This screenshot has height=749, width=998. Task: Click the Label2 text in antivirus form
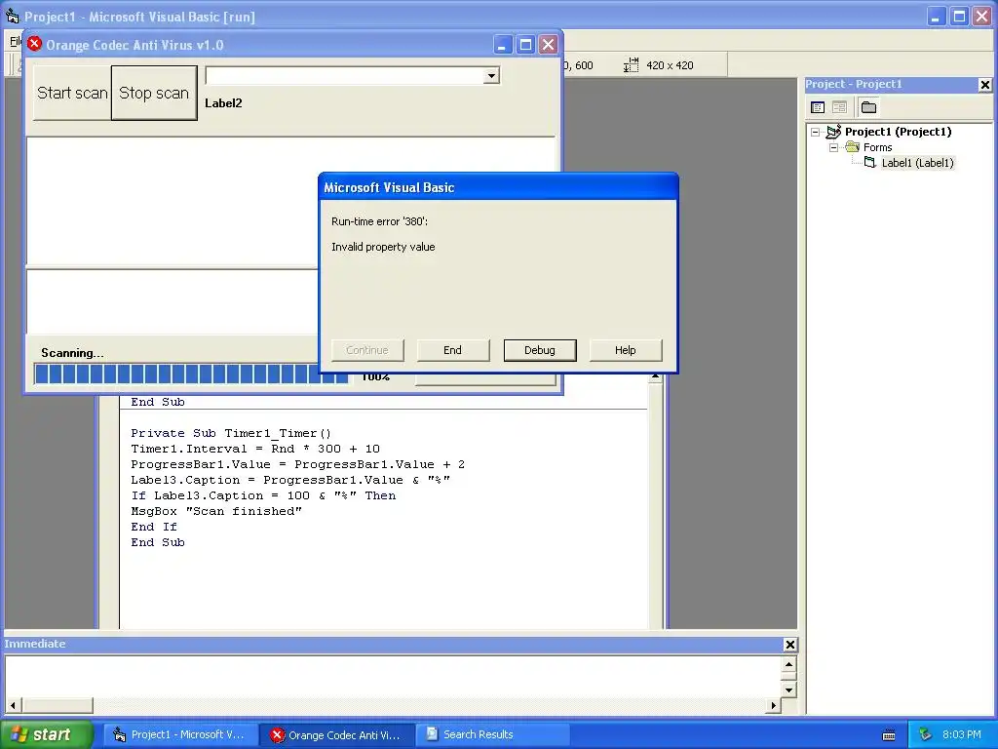223,103
